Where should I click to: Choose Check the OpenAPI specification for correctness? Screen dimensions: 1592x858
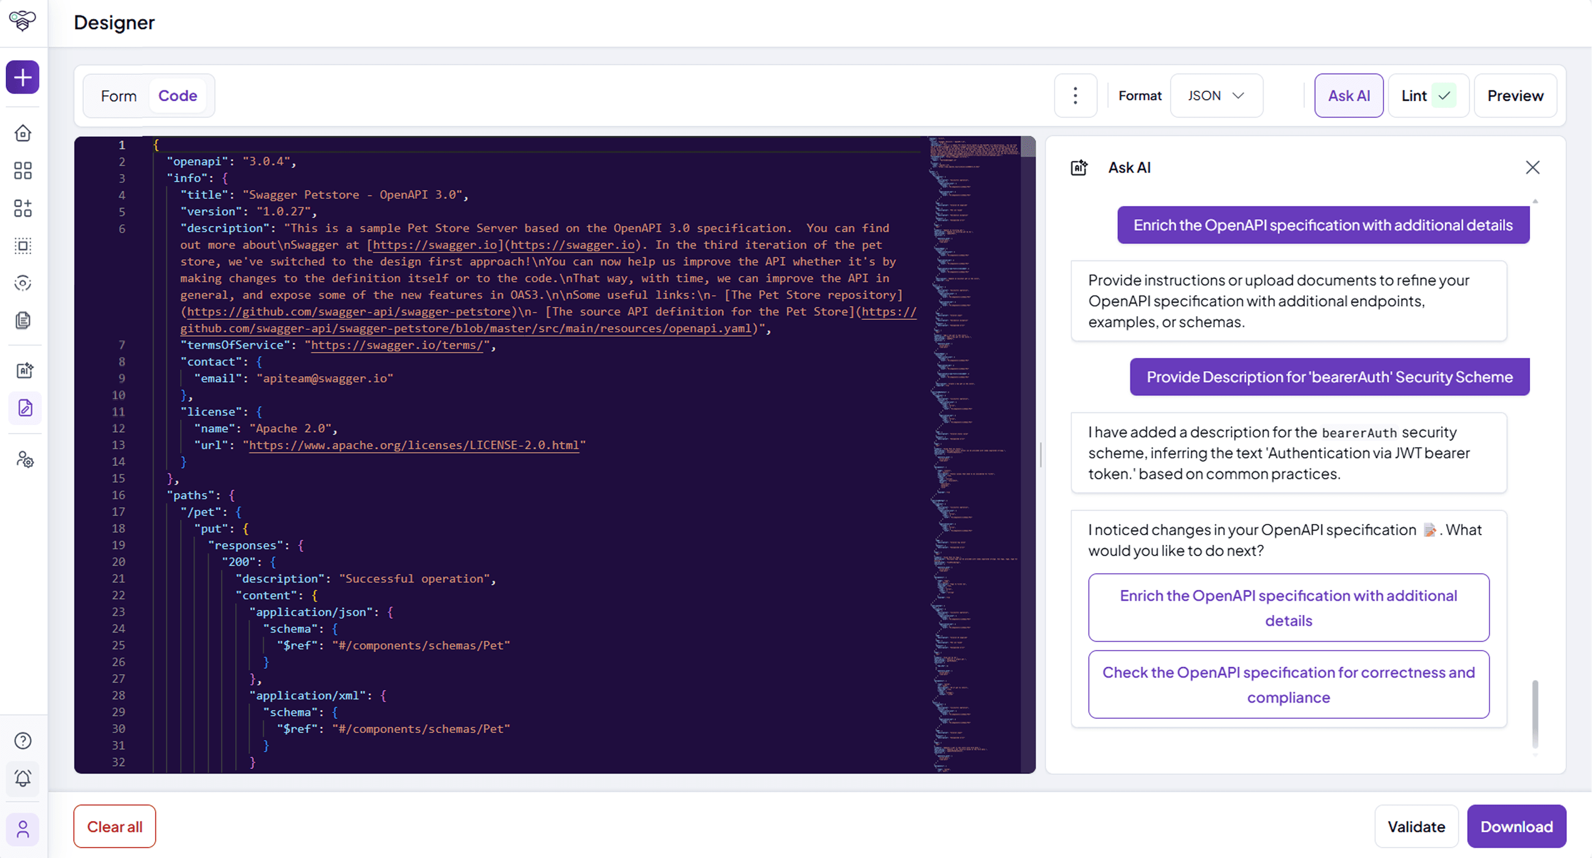(x=1289, y=684)
